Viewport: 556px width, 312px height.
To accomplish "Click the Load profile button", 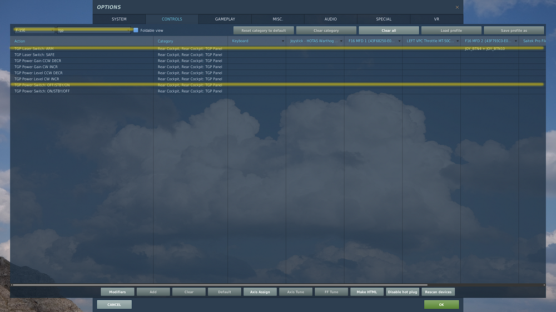I will 451,31.
